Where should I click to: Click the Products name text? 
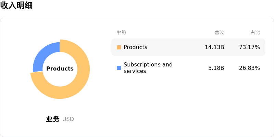135,47
